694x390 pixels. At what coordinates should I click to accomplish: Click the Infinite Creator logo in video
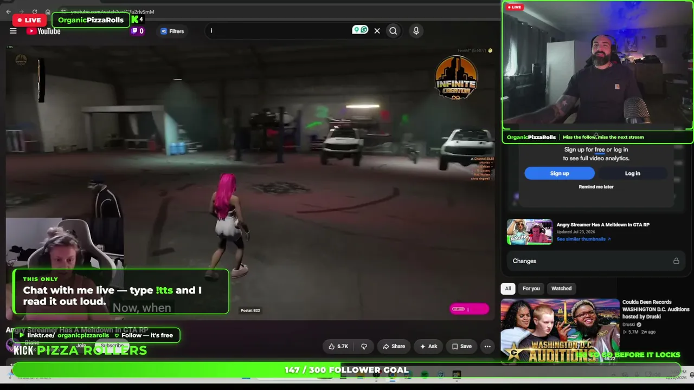tap(456, 77)
